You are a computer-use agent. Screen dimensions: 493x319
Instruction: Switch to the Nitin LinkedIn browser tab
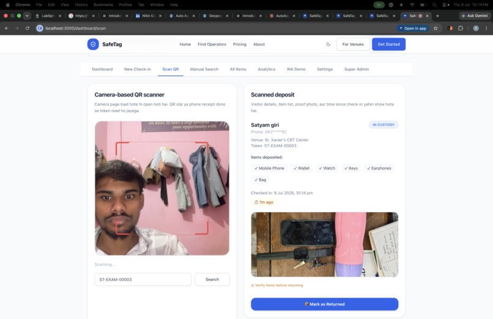[148, 16]
